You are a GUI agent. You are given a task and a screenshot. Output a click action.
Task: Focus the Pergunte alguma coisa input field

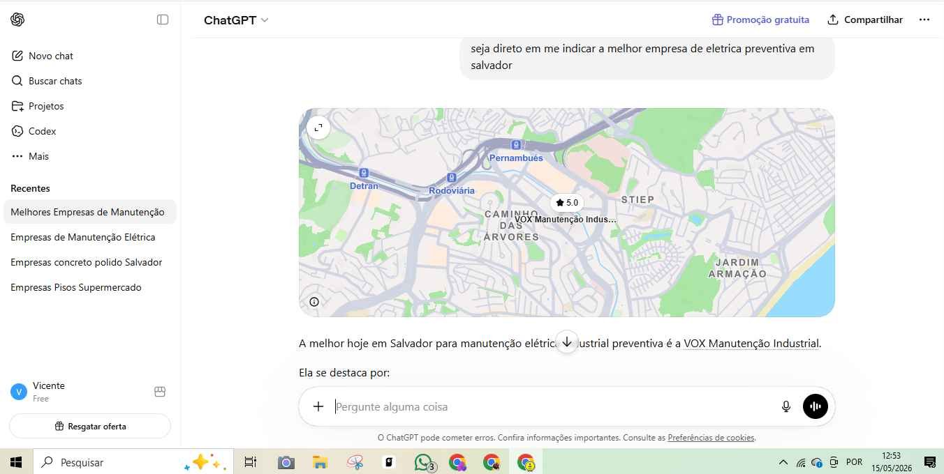click(x=552, y=406)
